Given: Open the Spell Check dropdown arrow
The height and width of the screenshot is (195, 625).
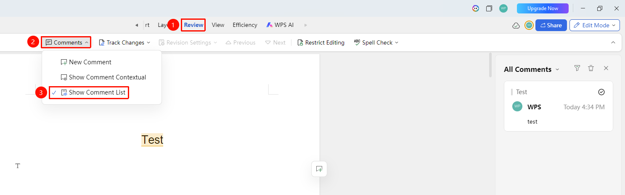Looking at the screenshot, I should tap(397, 42).
